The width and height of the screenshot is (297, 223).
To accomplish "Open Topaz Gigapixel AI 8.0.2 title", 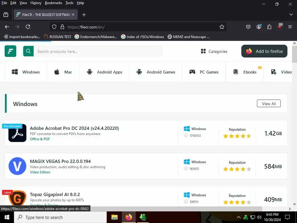I will [55, 194].
